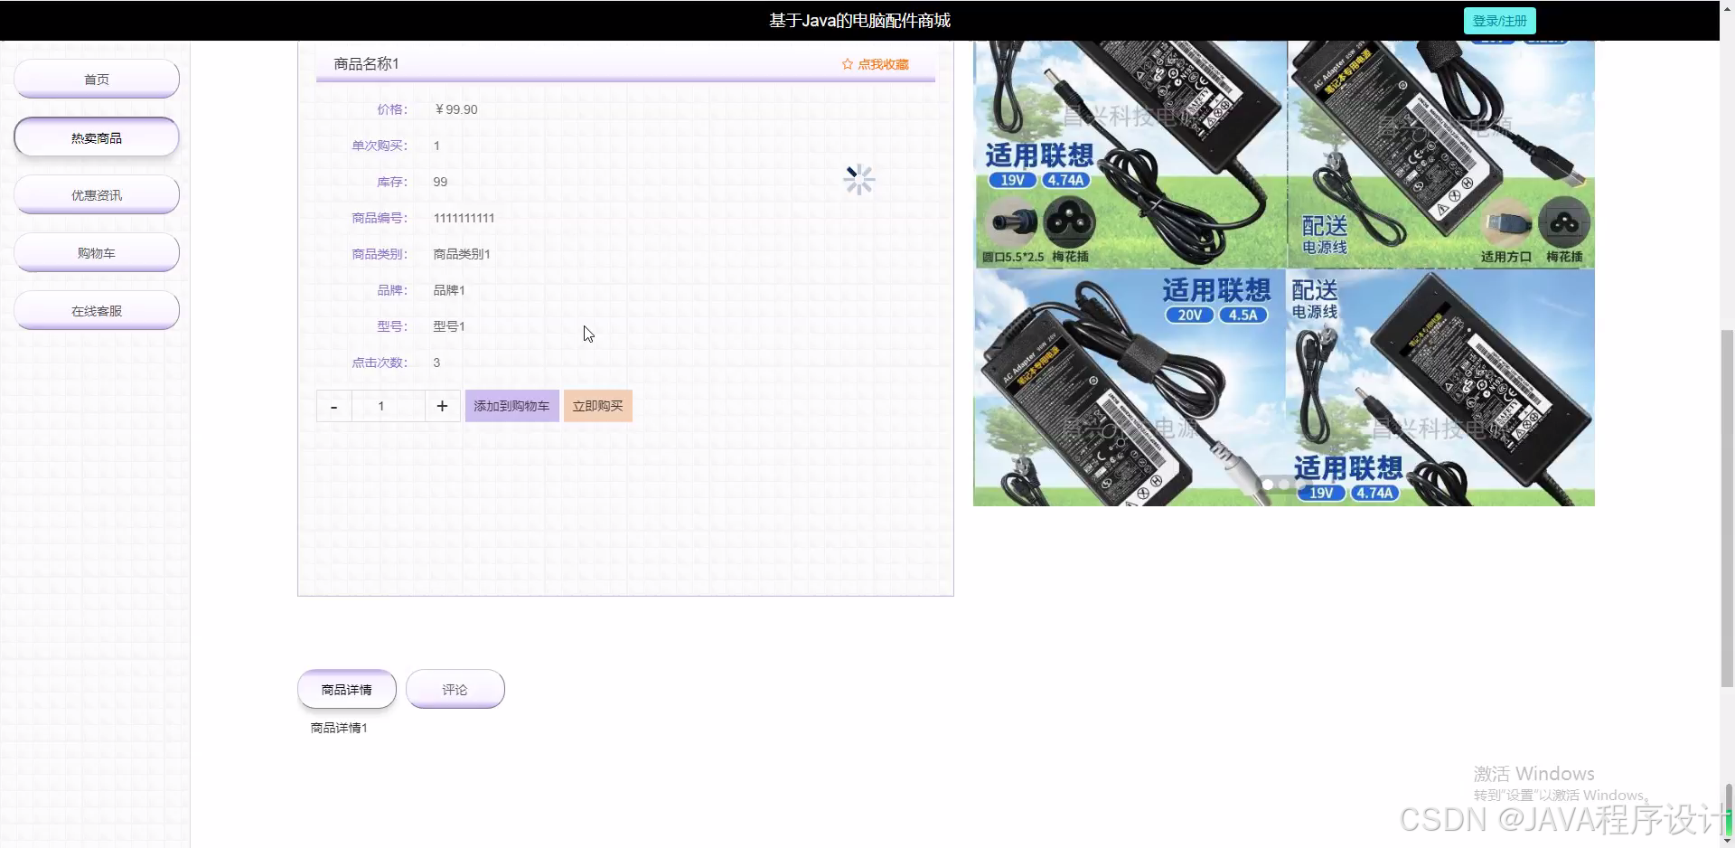Image resolution: width=1735 pixels, height=848 pixels.
Task: Click the product carousel image
Action: pyautogui.click(x=1284, y=273)
